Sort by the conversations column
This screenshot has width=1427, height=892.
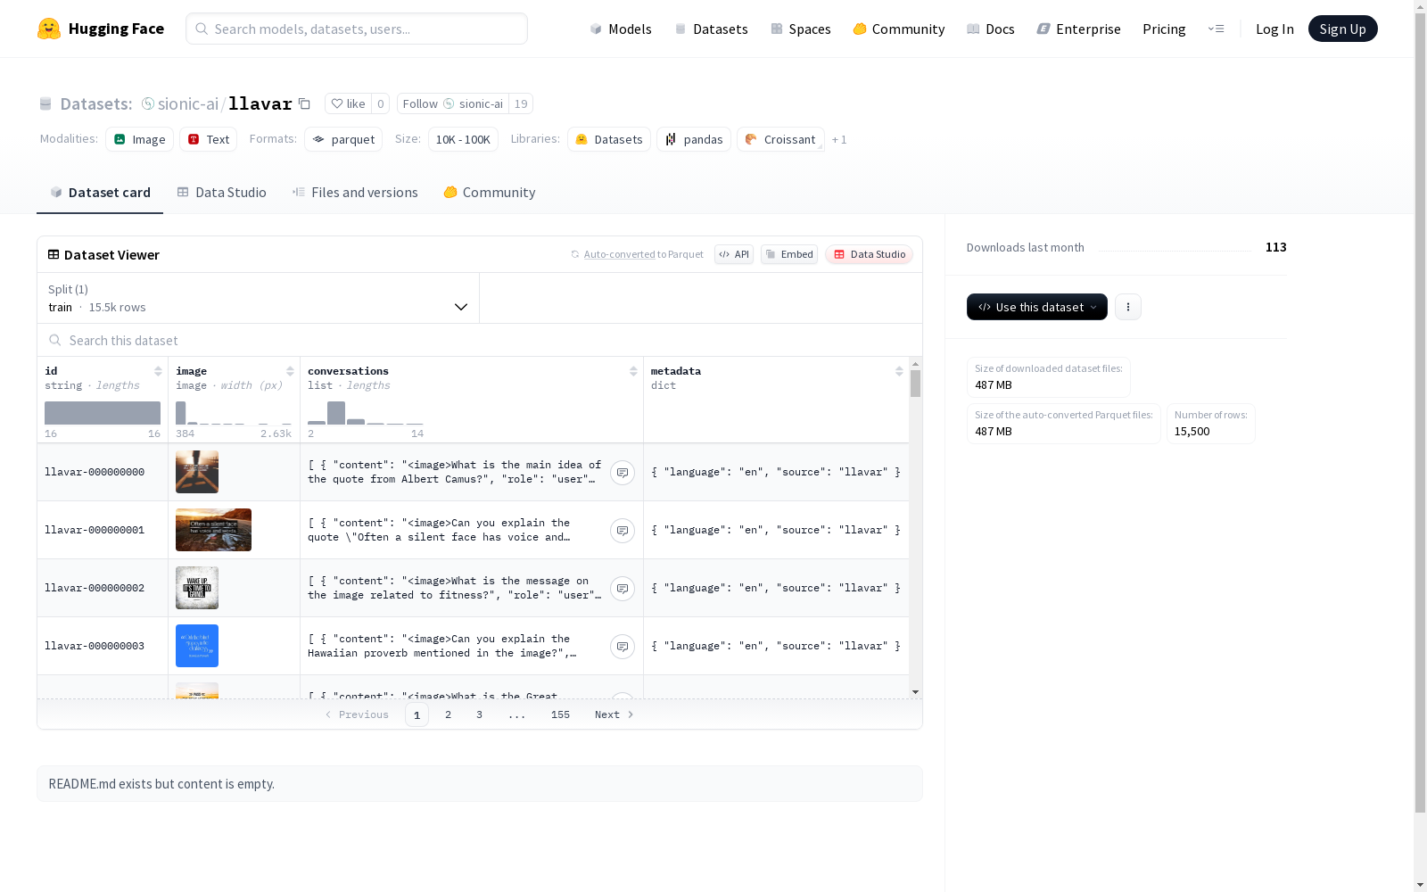pos(633,371)
